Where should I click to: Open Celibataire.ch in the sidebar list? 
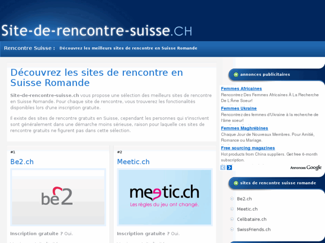252,219
